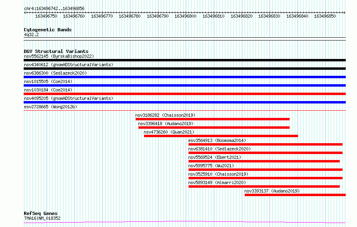The image size is (357, 227).
Task: Click ruler position 163496780
Action: (130, 16)
